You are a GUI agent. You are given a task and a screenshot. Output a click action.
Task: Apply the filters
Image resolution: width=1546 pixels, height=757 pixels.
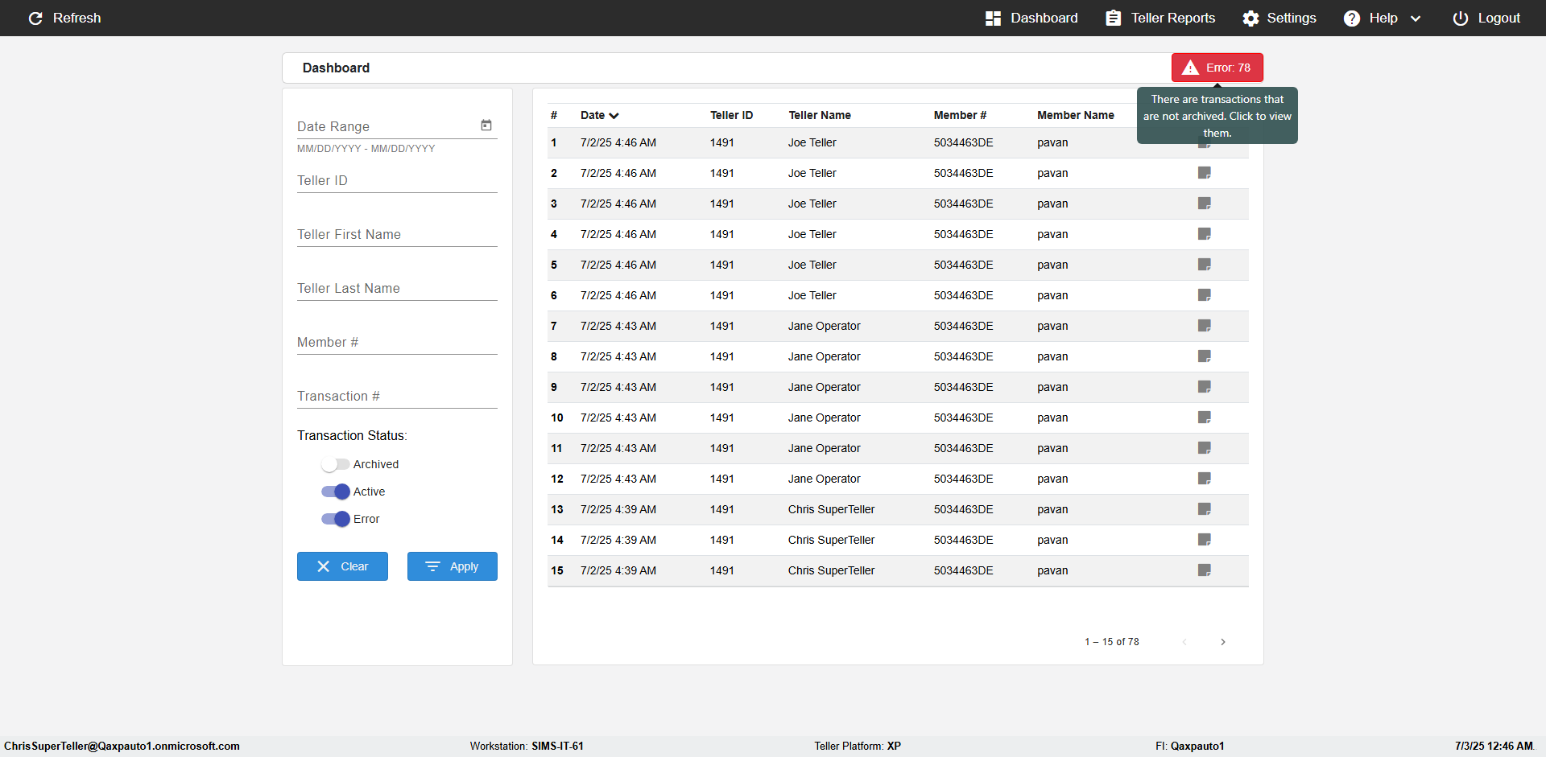point(453,566)
